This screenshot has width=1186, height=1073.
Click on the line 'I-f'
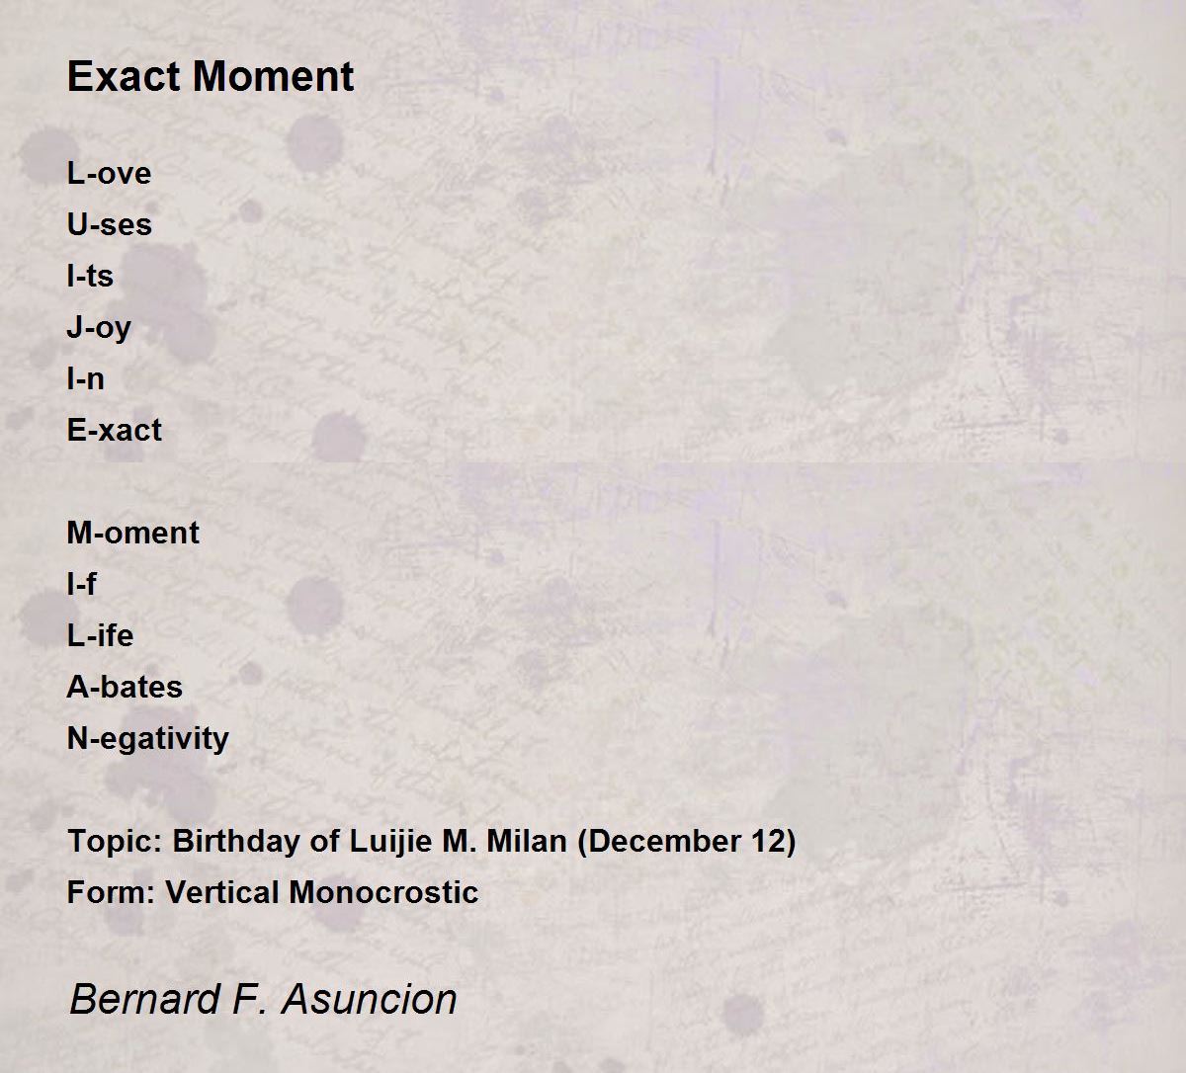tap(81, 584)
